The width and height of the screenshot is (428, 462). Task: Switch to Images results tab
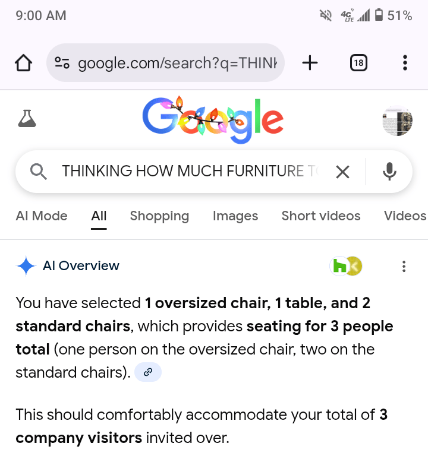(x=235, y=216)
